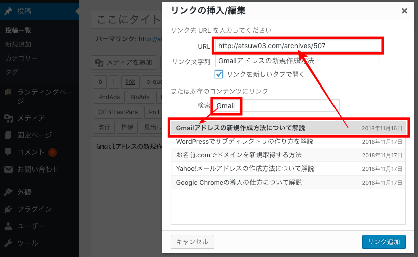Click the media icon on メディアを追加 button
Screen dimensions: 418x257
point(99,63)
